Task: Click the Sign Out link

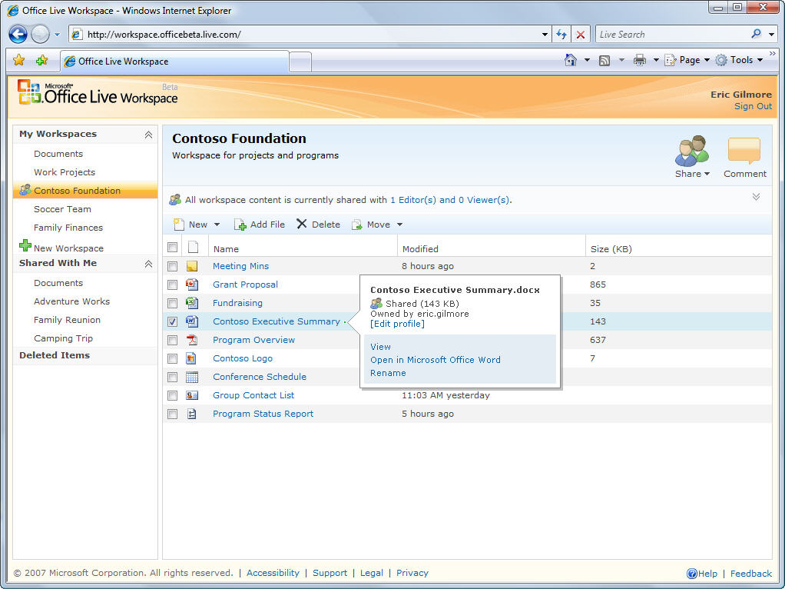Action: [753, 107]
